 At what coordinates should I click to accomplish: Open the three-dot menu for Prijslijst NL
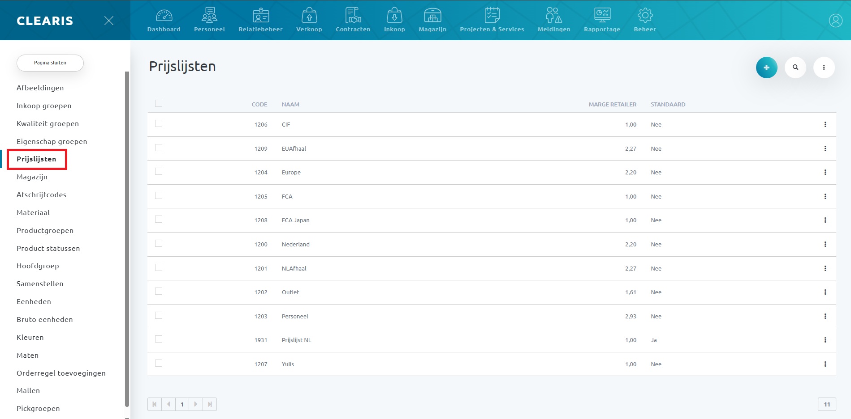tap(825, 340)
